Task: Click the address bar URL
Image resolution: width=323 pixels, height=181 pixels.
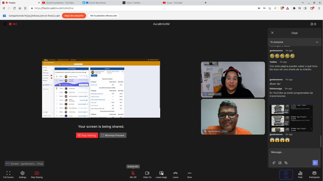Action: (x=54, y=8)
